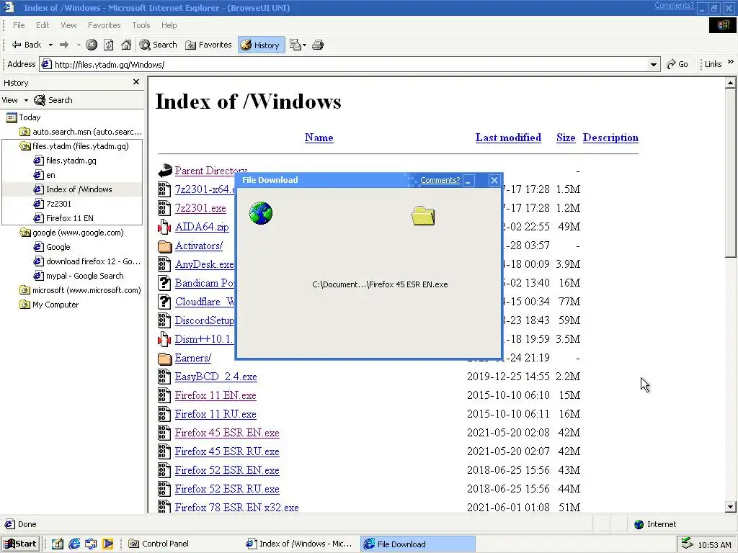The height and width of the screenshot is (553, 738).
Task: Click the address bar URL field
Action: (x=344, y=64)
